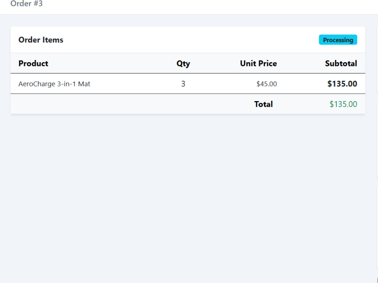Open the AeroCharge 3-in-1 Mat product

pos(54,84)
